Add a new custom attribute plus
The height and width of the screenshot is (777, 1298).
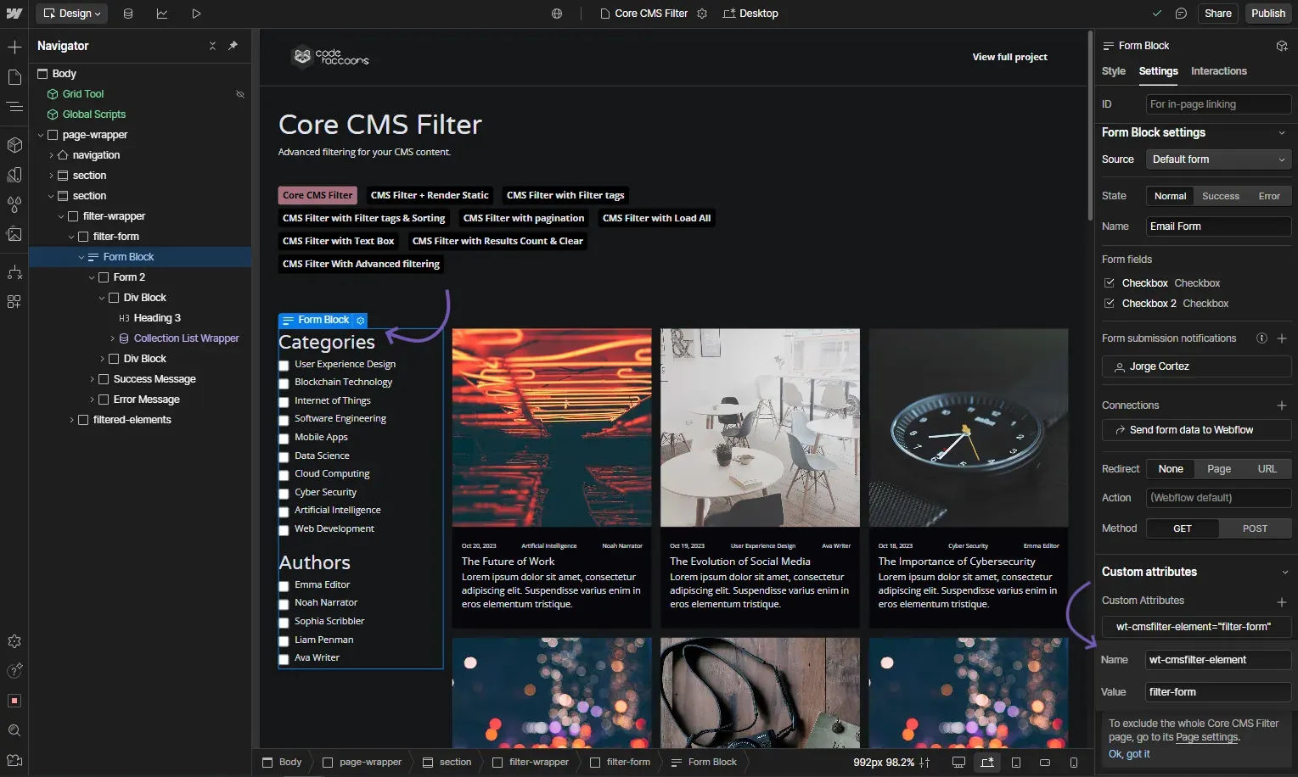point(1282,601)
